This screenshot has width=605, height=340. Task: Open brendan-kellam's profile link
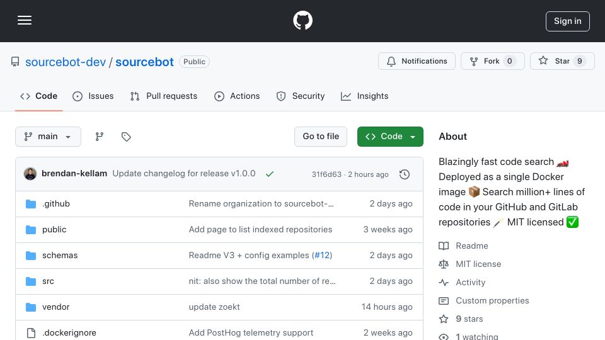click(x=74, y=174)
